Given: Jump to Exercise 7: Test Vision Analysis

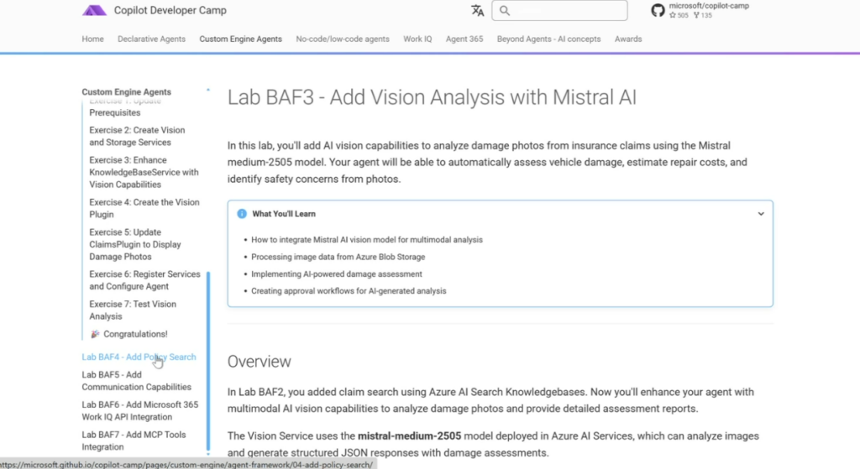Looking at the screenshot, I should click(133, 310).
